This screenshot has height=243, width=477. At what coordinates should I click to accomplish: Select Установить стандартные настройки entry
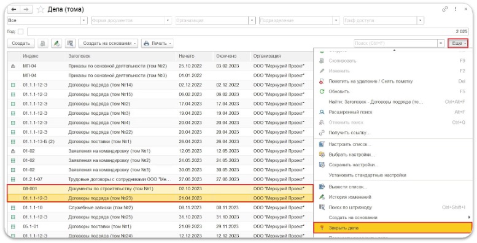[392, 175]
